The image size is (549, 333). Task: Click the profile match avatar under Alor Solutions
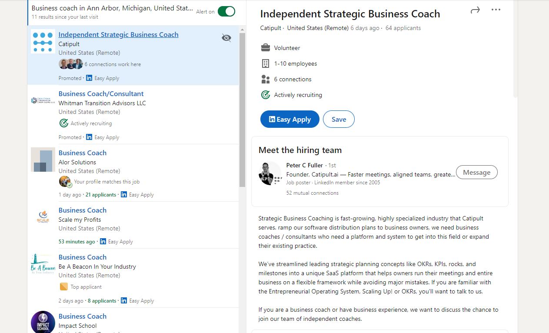coord(65,181)
